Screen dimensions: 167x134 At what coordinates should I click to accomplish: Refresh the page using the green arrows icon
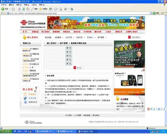(23, 9)
